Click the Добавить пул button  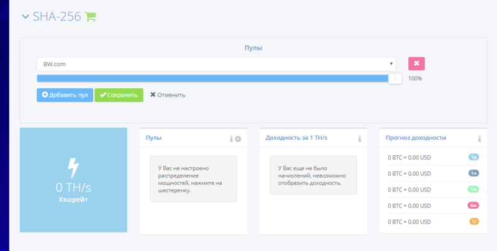click(65, 95)
